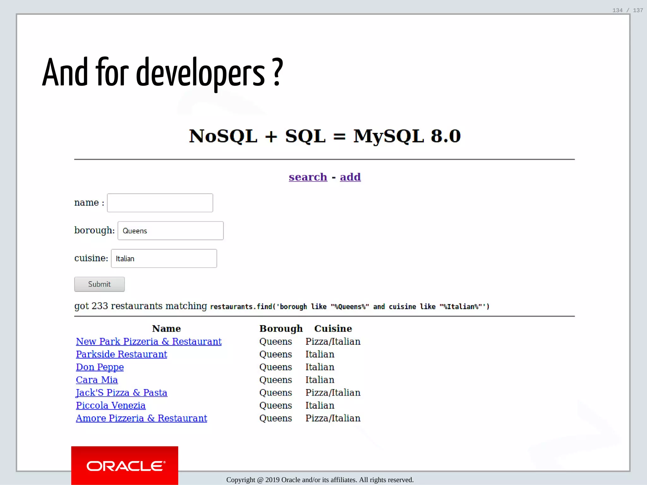Click the NoSQL + SQL = MySQL 8.0 heading
The height and width of the screenshot is (485, 647).
[x=325, y=136]
